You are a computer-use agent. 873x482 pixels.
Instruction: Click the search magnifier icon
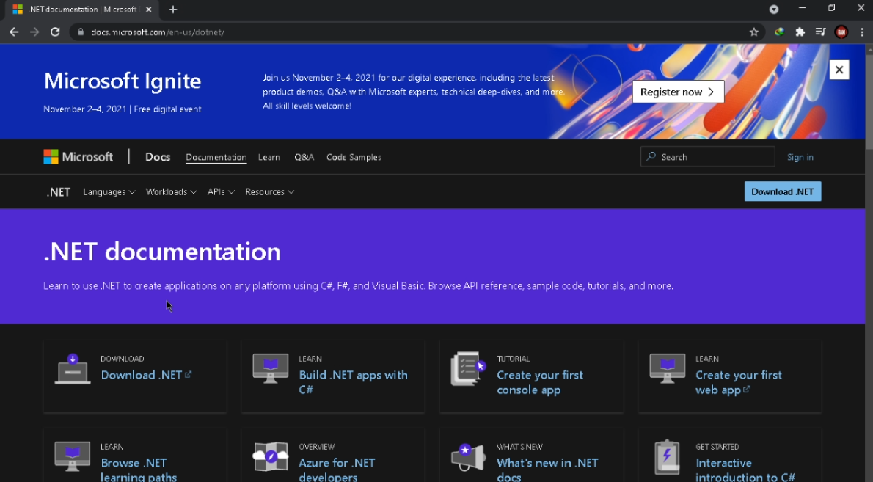[x=651, y=157]
